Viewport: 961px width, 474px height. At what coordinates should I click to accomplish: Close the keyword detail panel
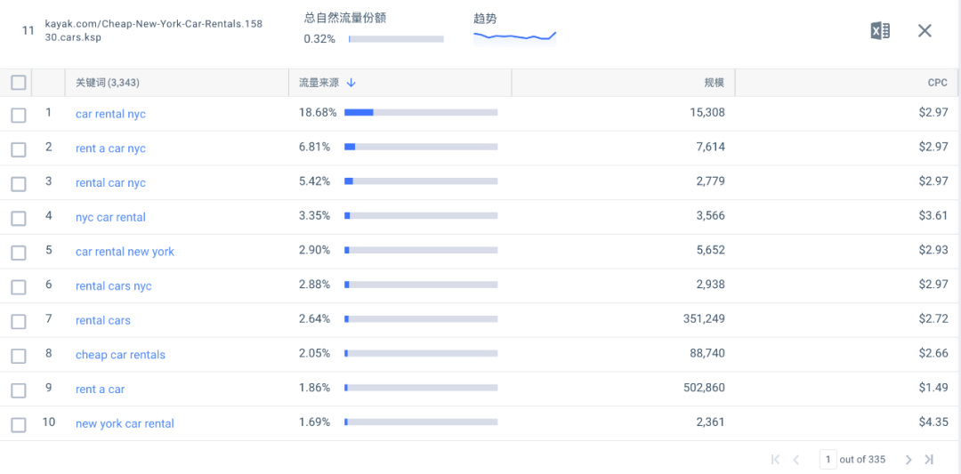point(925,31)
